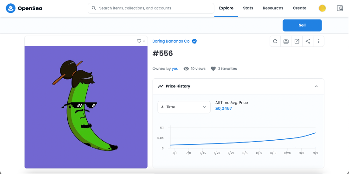Toggle favorite heart above banana image
349x174 pixels.
(139, 41)
